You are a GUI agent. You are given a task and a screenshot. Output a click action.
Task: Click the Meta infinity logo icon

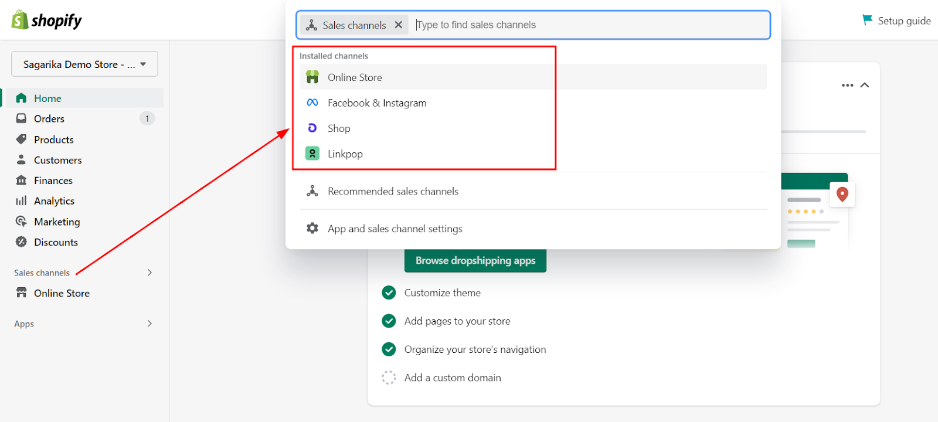[312, 103]
